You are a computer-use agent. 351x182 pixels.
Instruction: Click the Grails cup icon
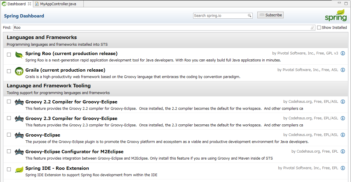[19, 71]
